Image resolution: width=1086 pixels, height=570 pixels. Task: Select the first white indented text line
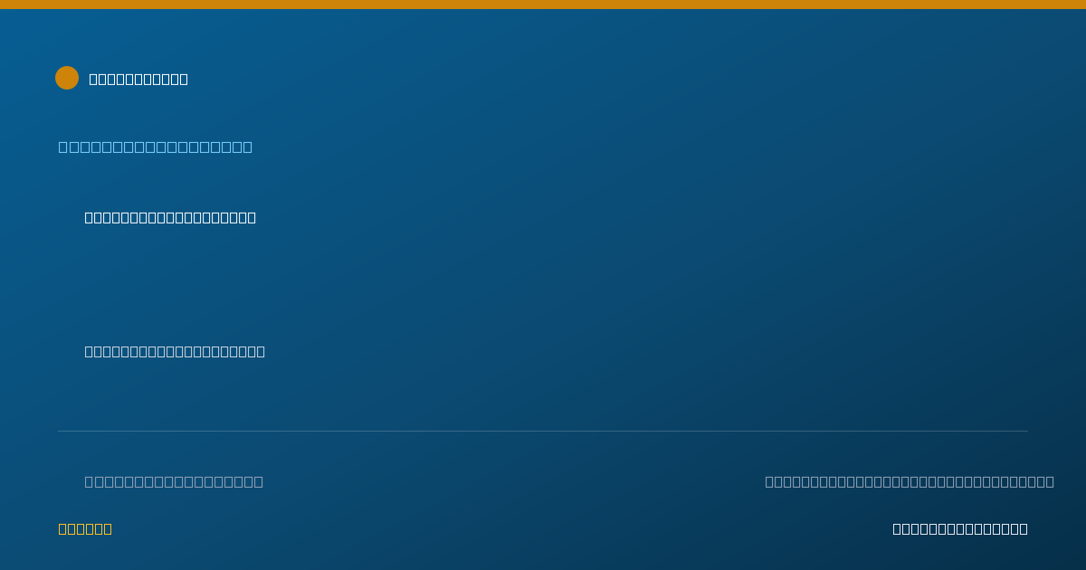pyautogui.click(x=170, y=217)
